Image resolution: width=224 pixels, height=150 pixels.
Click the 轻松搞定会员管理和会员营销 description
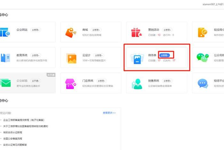coord(98,86)
